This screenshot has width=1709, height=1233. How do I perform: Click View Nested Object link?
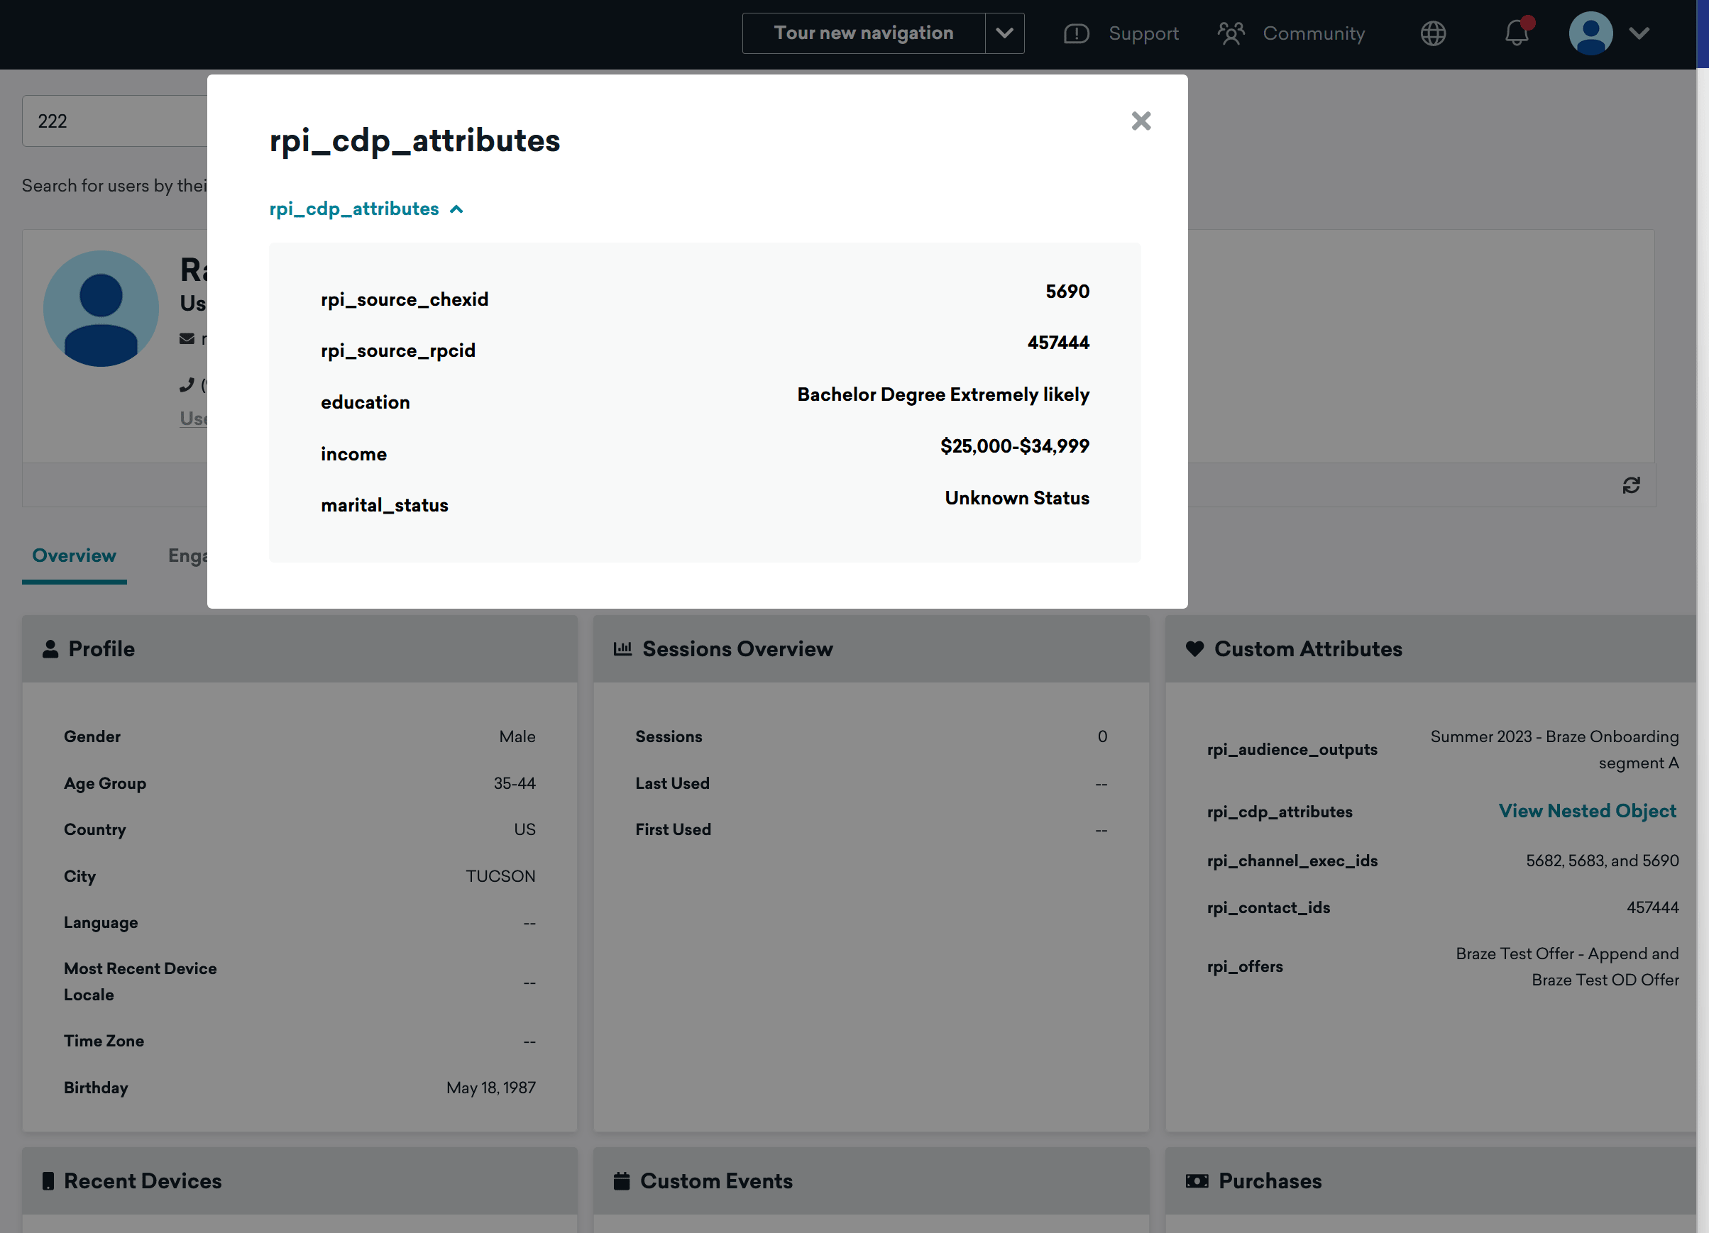tap(1587, 811)
